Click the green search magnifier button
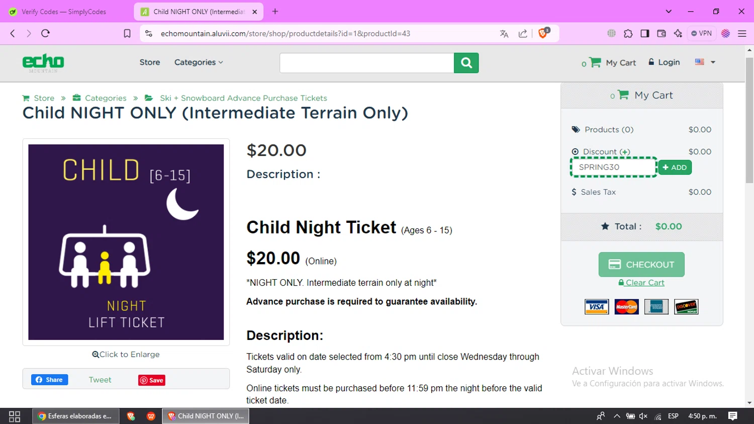 (x=466, y=63)
